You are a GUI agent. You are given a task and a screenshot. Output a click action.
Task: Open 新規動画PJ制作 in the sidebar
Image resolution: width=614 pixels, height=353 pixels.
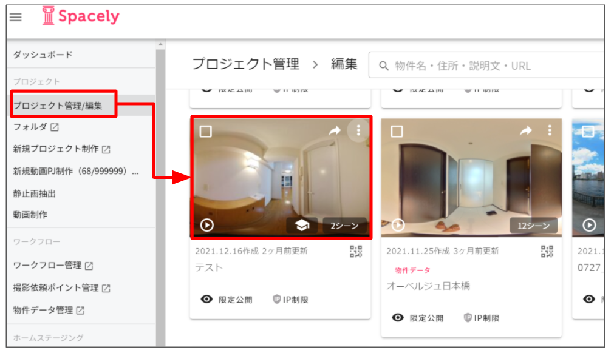pyautogui.click(x=76, y=171)
